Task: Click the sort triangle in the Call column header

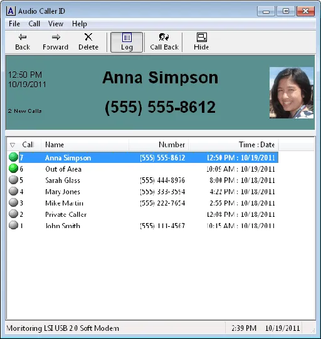Action: pyautogui.click(x=13, y=145)
